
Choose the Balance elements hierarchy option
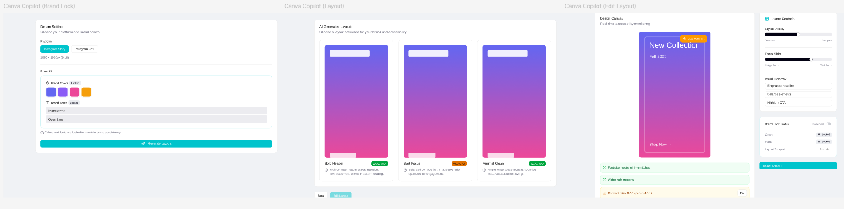point(798,94)
